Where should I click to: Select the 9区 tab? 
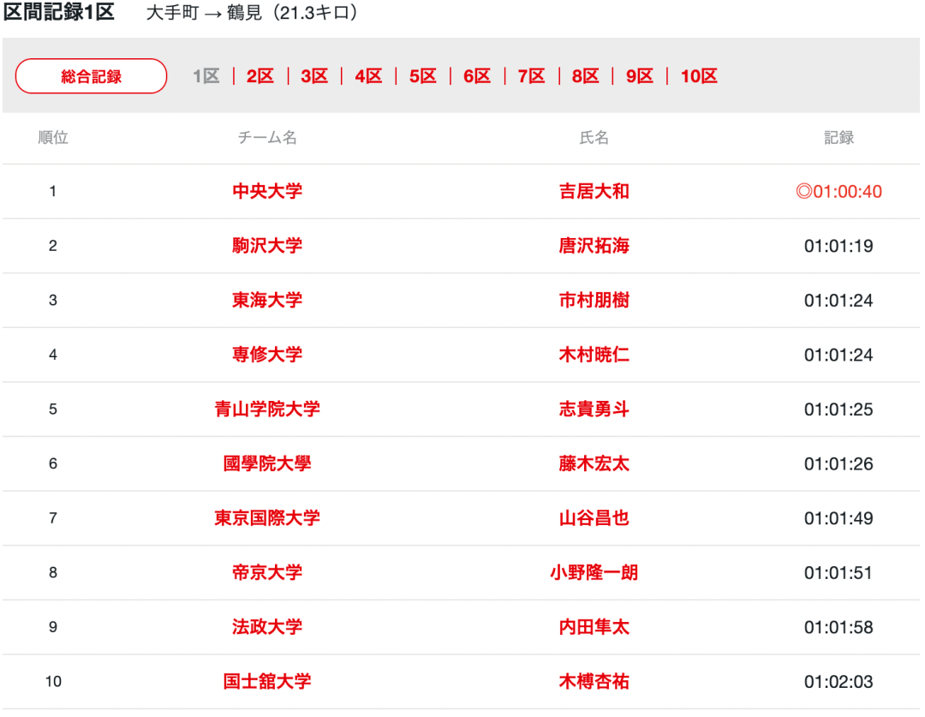(639, 76)
